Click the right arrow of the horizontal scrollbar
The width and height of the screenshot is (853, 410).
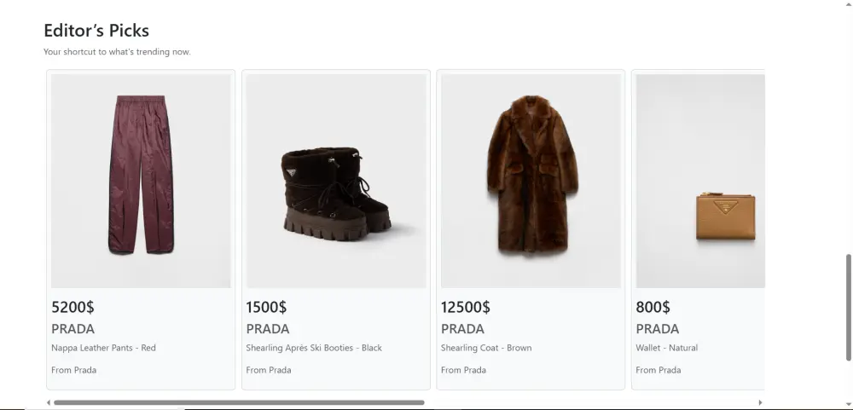(760, 402)
